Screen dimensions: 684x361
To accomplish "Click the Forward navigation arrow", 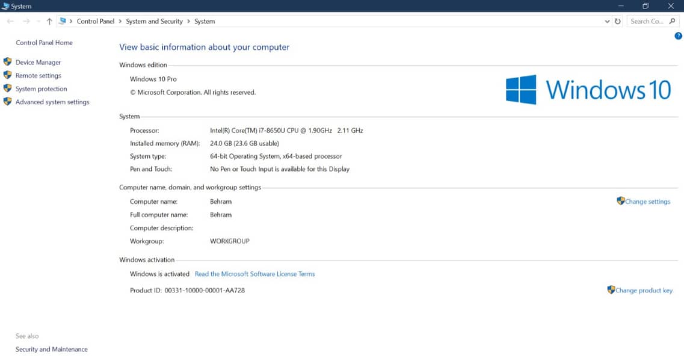I will (x=26, y=21).
